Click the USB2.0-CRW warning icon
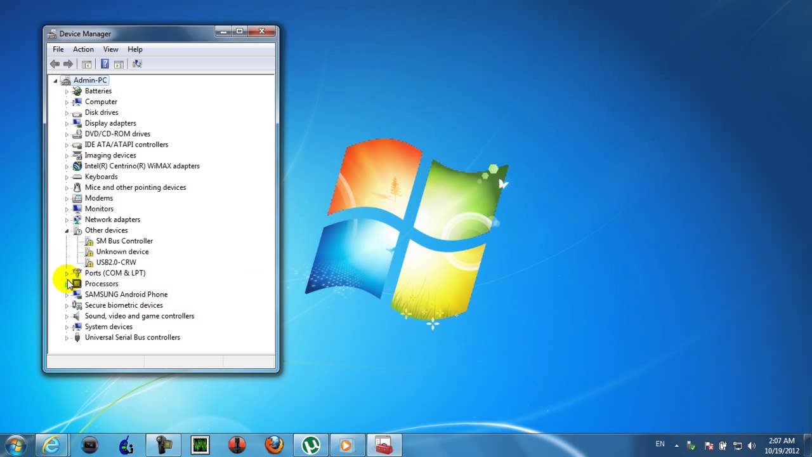812x457 pixels. click(89, 262)
